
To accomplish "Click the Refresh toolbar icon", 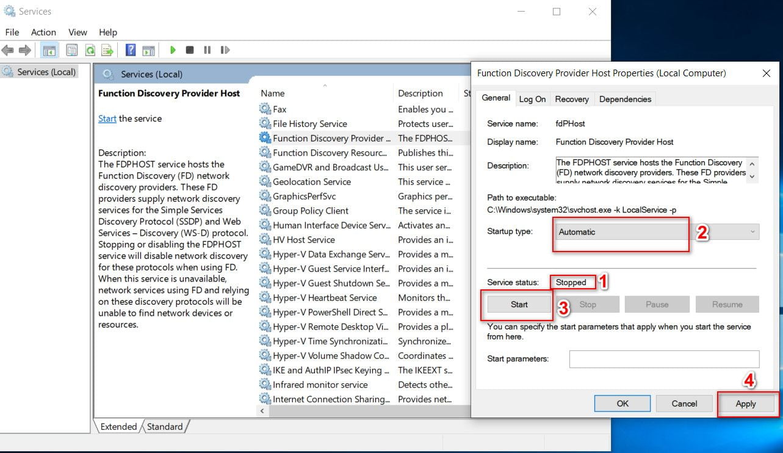I will tap(90, 50).
